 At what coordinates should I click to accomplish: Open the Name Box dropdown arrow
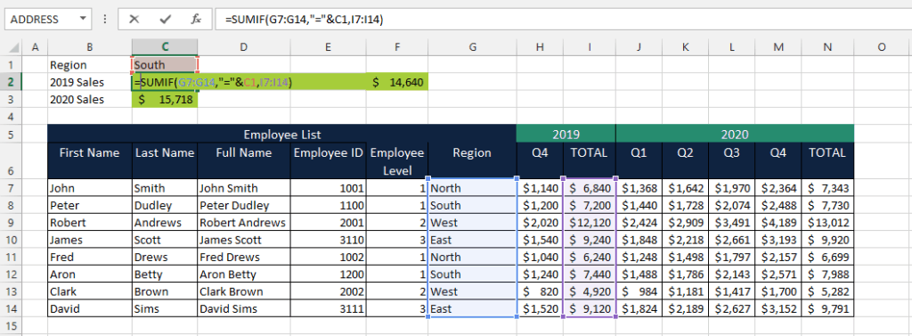click(x=83, y=19)
